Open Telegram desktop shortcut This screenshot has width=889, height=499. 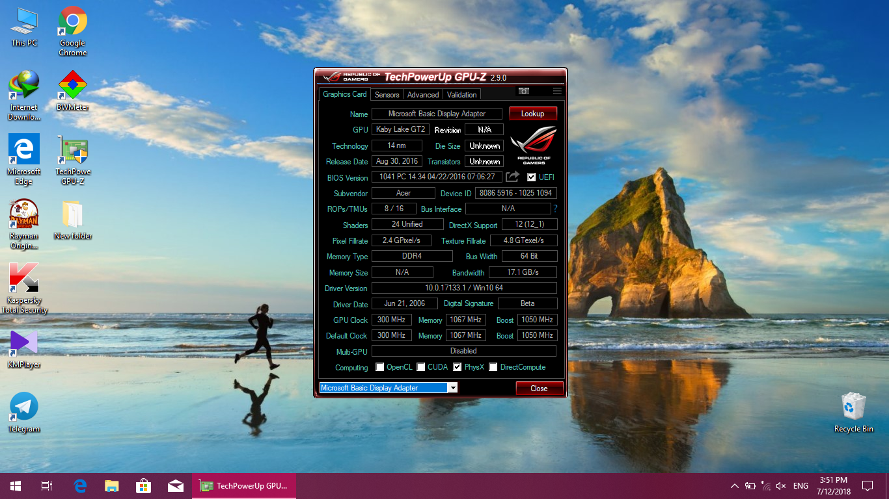(24, 413)
